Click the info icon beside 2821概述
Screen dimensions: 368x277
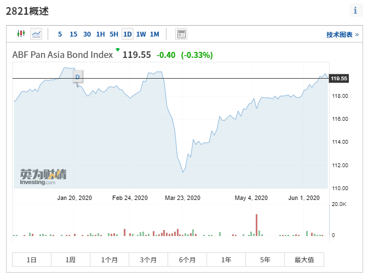coord(355,10)
